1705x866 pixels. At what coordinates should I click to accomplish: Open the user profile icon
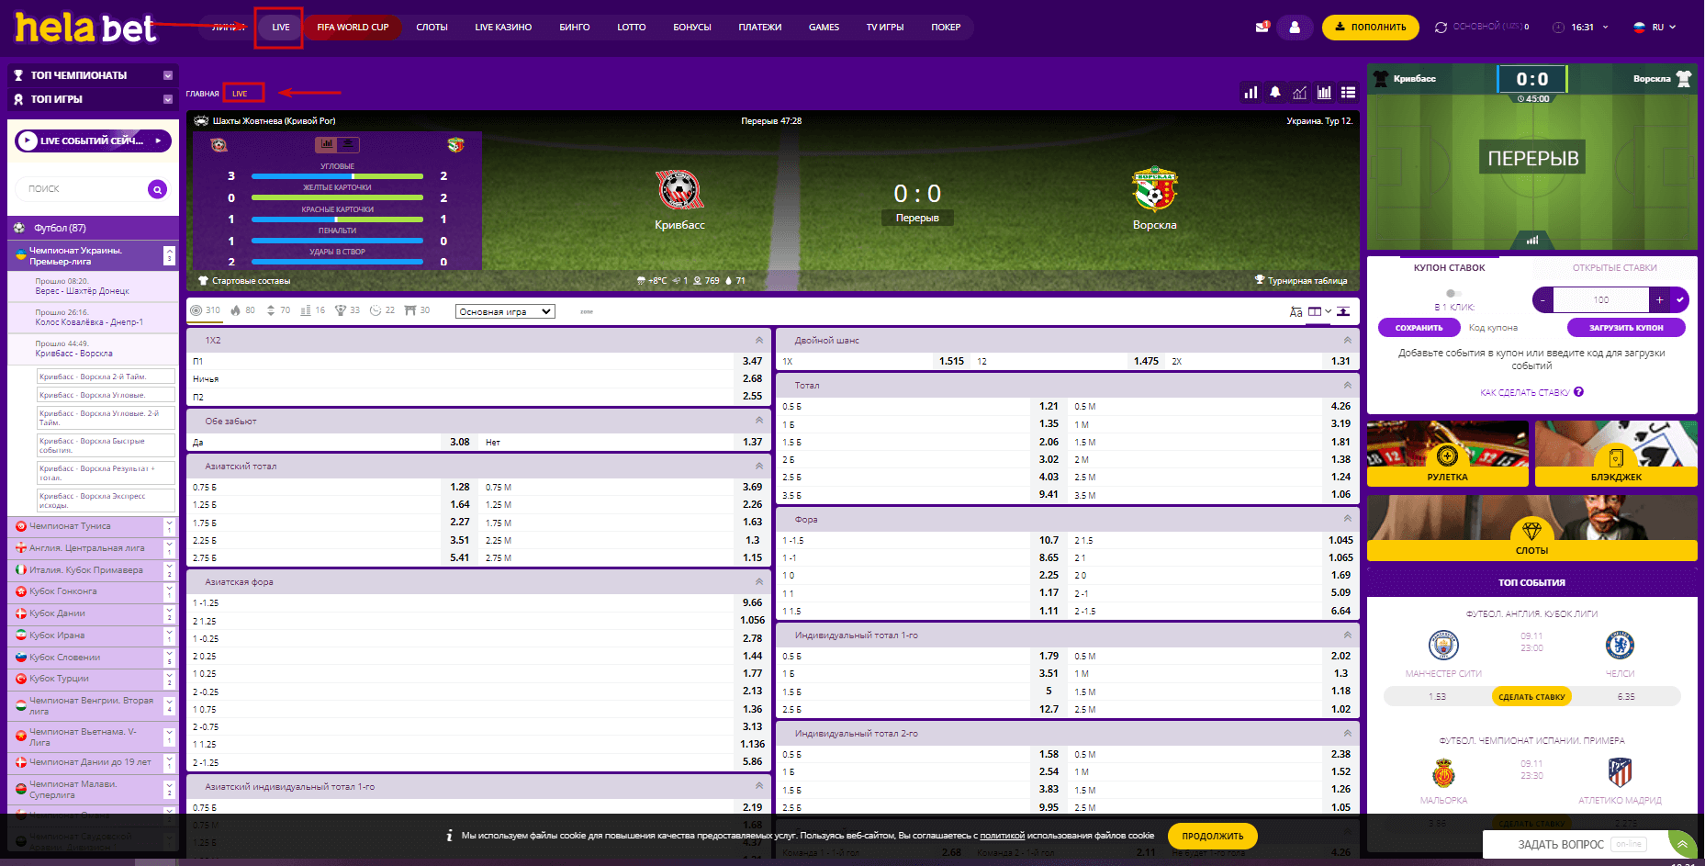click(x=1295, y=28)
